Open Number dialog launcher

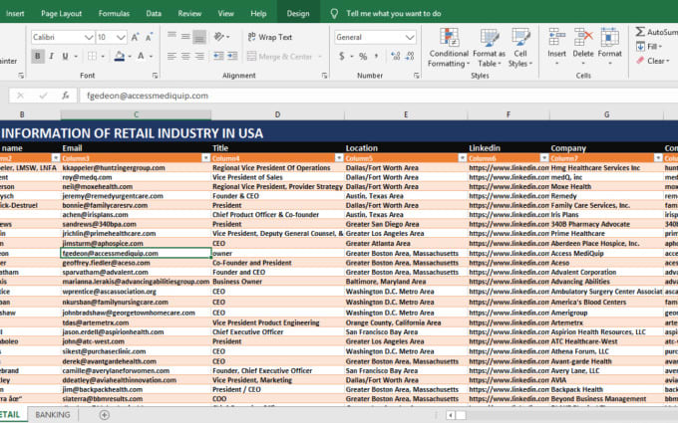pos(416,76)
